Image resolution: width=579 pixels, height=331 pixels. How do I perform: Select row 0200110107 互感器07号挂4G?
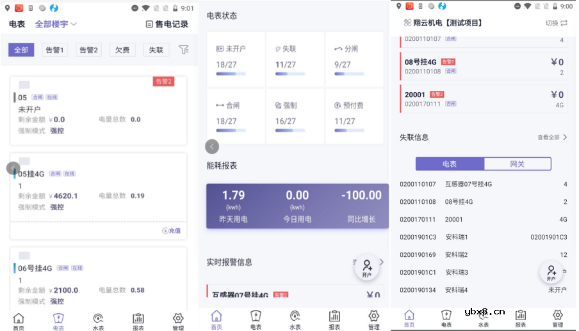[484, 184]
